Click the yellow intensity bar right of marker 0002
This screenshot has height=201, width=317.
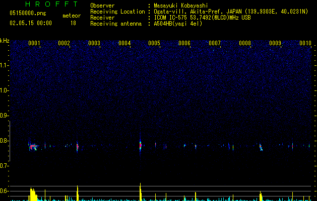78,193
